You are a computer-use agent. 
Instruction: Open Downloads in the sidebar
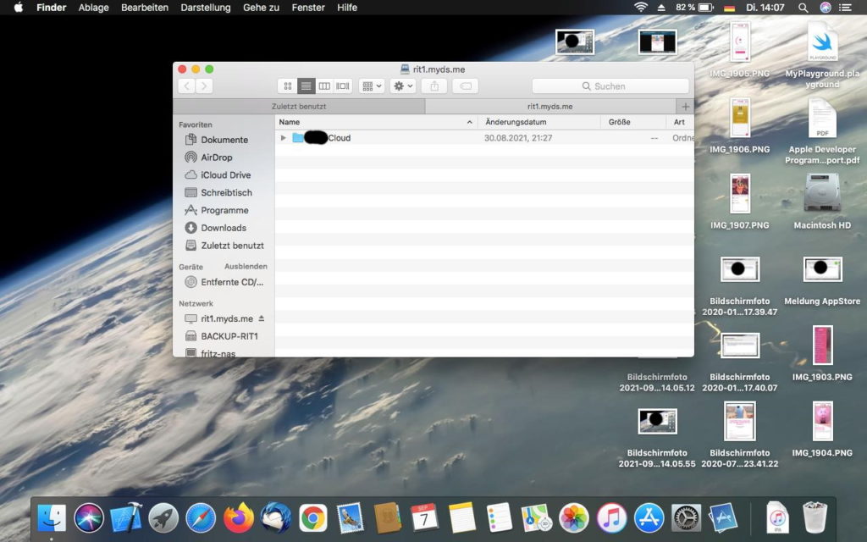click(x=223, y=228)
